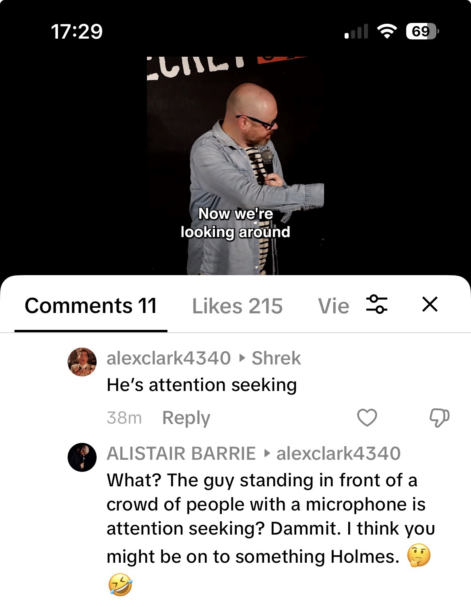Open the ALISTAIR BARRIE username link
Viewport: 471px width, 607px height.
[181, 453]
